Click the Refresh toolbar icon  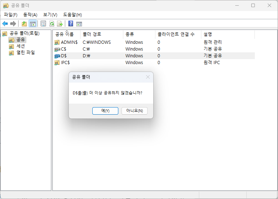pyautogui.click(x=52, y=23)
